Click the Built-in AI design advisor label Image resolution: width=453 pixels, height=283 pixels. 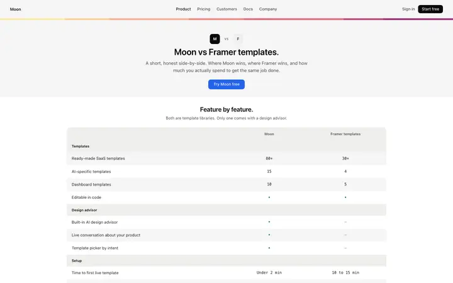pyautogui.click(x=94, y=223)
